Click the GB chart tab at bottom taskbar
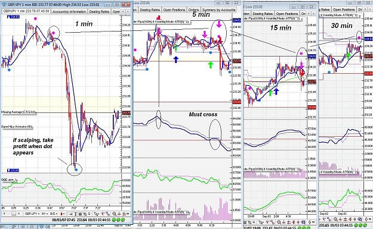The image size is (373, 229). tap(45, 227)
